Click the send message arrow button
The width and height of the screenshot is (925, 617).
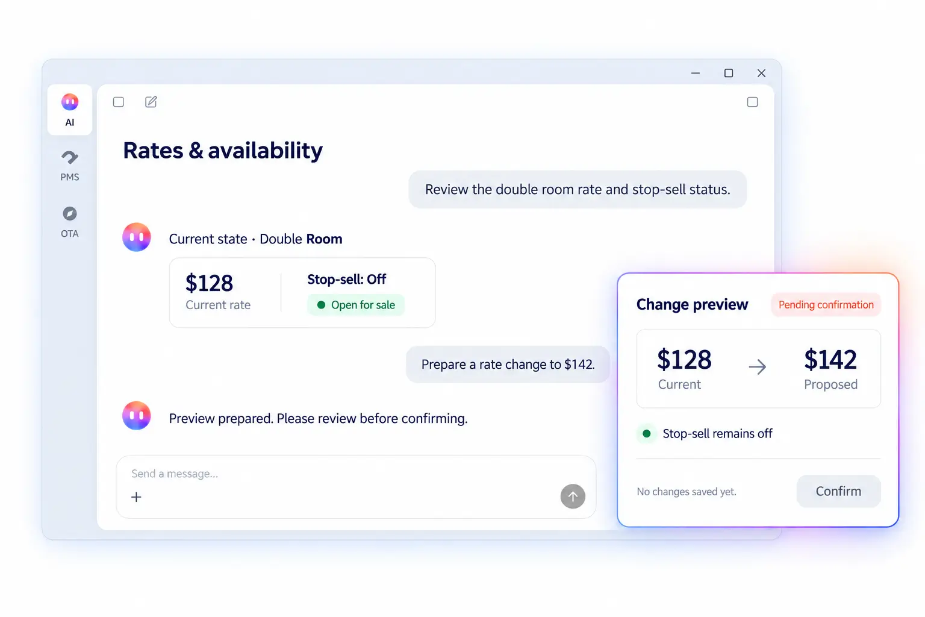pos(573,496)
